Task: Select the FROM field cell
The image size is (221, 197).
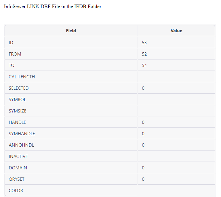Action: click(15, 54)
